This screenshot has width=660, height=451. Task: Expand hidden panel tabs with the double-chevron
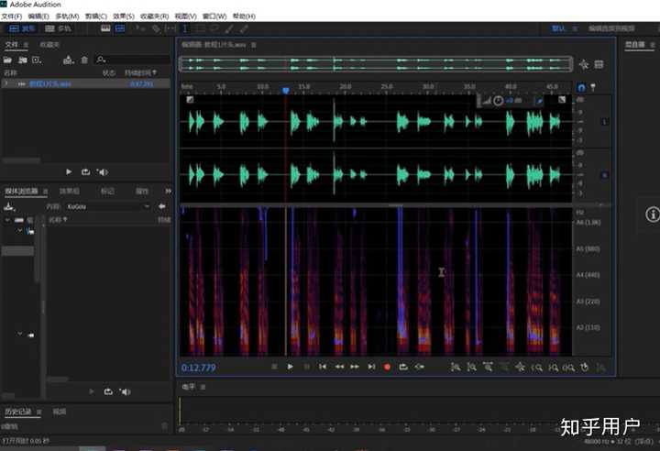(168, 191)
